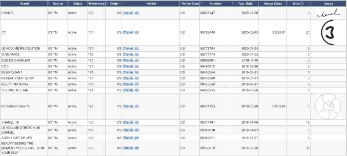Select the Image column header
Viewport: 347px width, 156px height.
[329, 4]
